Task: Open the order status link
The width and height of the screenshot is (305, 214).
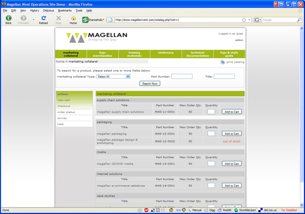Action: pyautogui.click(x=66, y=112)
